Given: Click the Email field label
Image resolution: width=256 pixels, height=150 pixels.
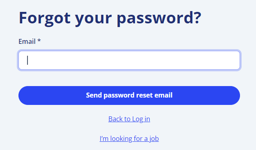Looking at the screenshot, I should coord(27,41).
